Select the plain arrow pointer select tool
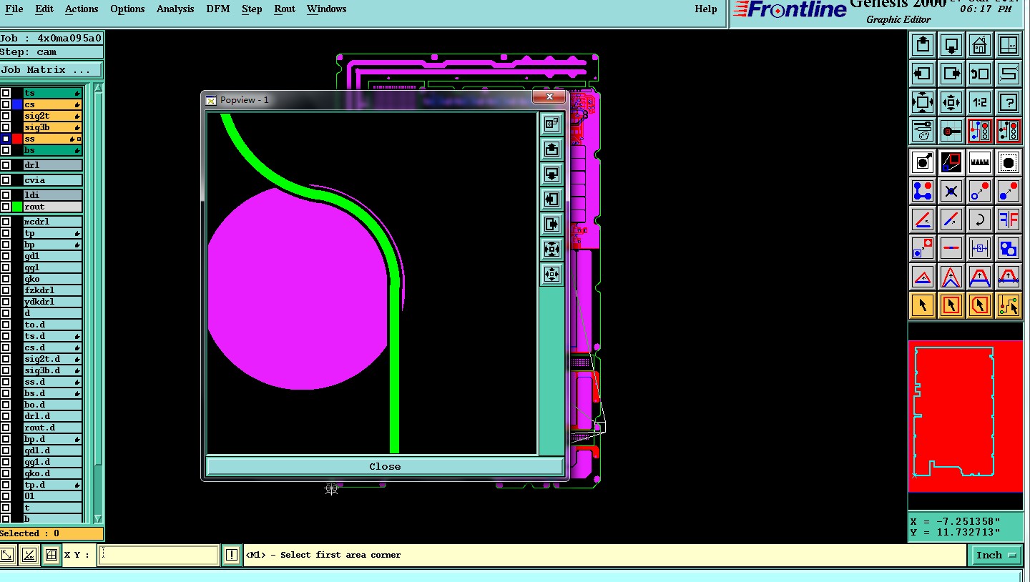 (x=923, y=305)
